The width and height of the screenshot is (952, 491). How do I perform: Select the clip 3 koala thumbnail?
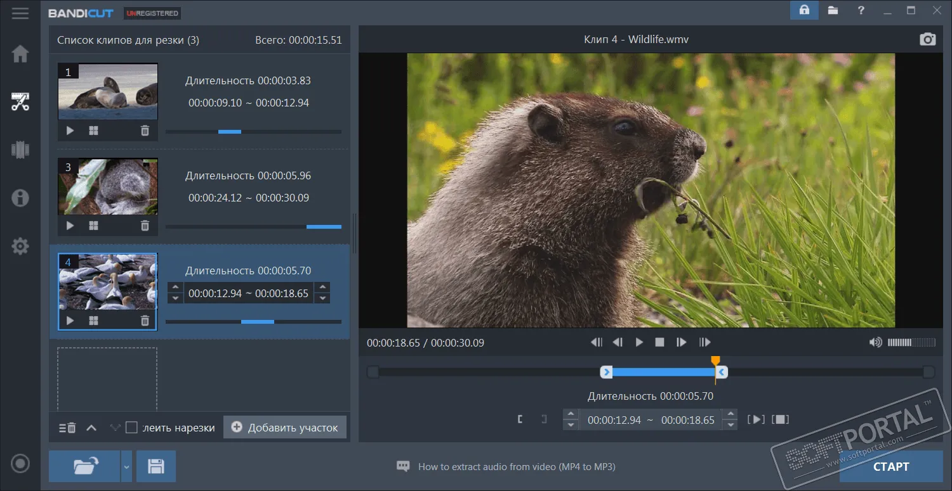click(108, 187)
